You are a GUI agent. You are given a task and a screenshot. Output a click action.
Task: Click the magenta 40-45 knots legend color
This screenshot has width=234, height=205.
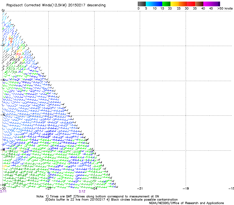[207, 4]
